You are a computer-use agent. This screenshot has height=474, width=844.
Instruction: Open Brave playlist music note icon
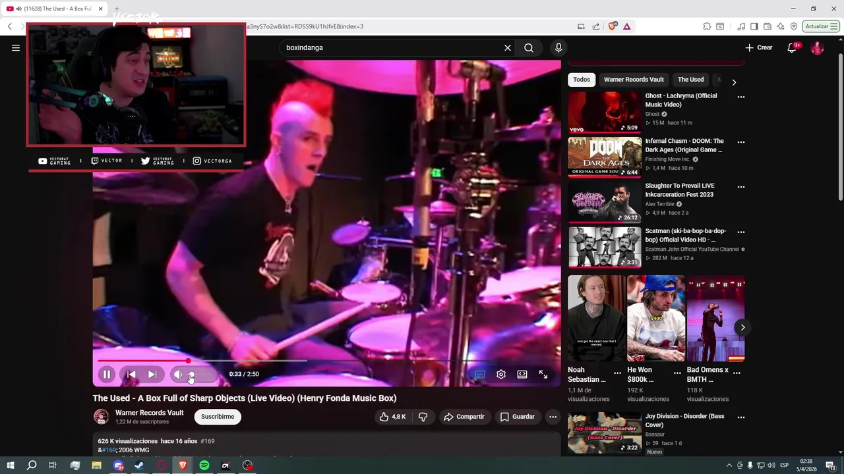pyautogui.click(x=741, y=26)
